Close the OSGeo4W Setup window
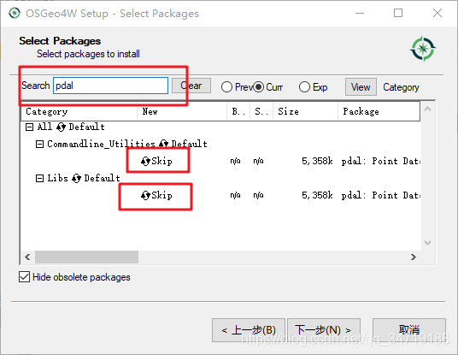This screenshot has height=355, width=458. (x=437, y=13)
